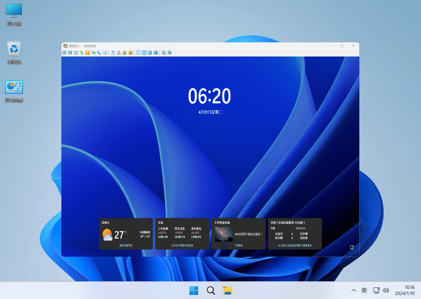Open the 控制面板 desktop shortcut
This screenshot has height=299, width=421.
14,87
